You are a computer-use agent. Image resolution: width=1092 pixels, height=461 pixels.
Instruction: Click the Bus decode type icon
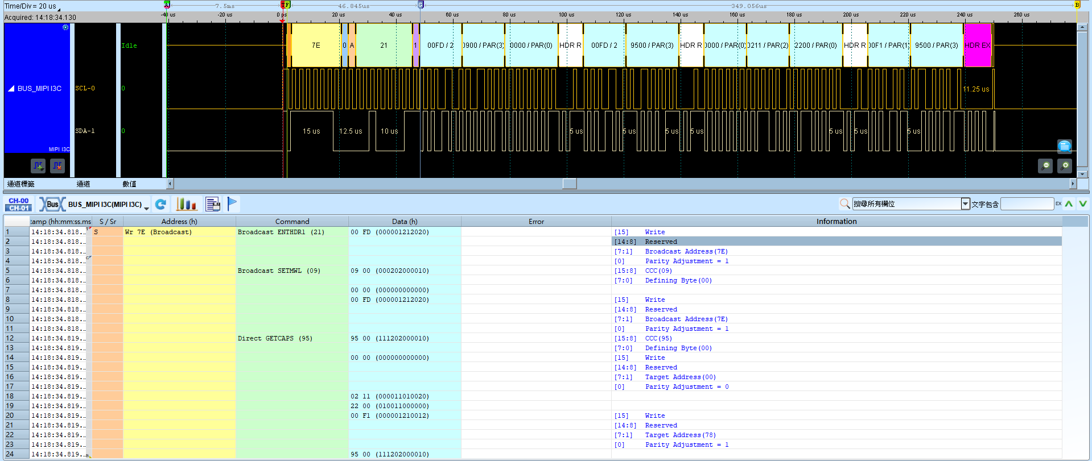pyautogui.click(x=52, y=204)
